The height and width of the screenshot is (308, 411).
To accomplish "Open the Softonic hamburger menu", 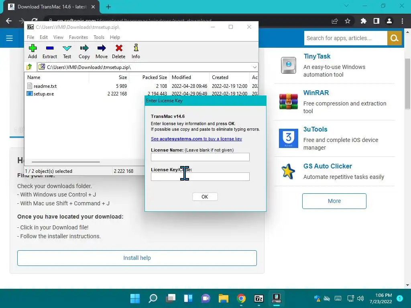I will click(10, 38).
